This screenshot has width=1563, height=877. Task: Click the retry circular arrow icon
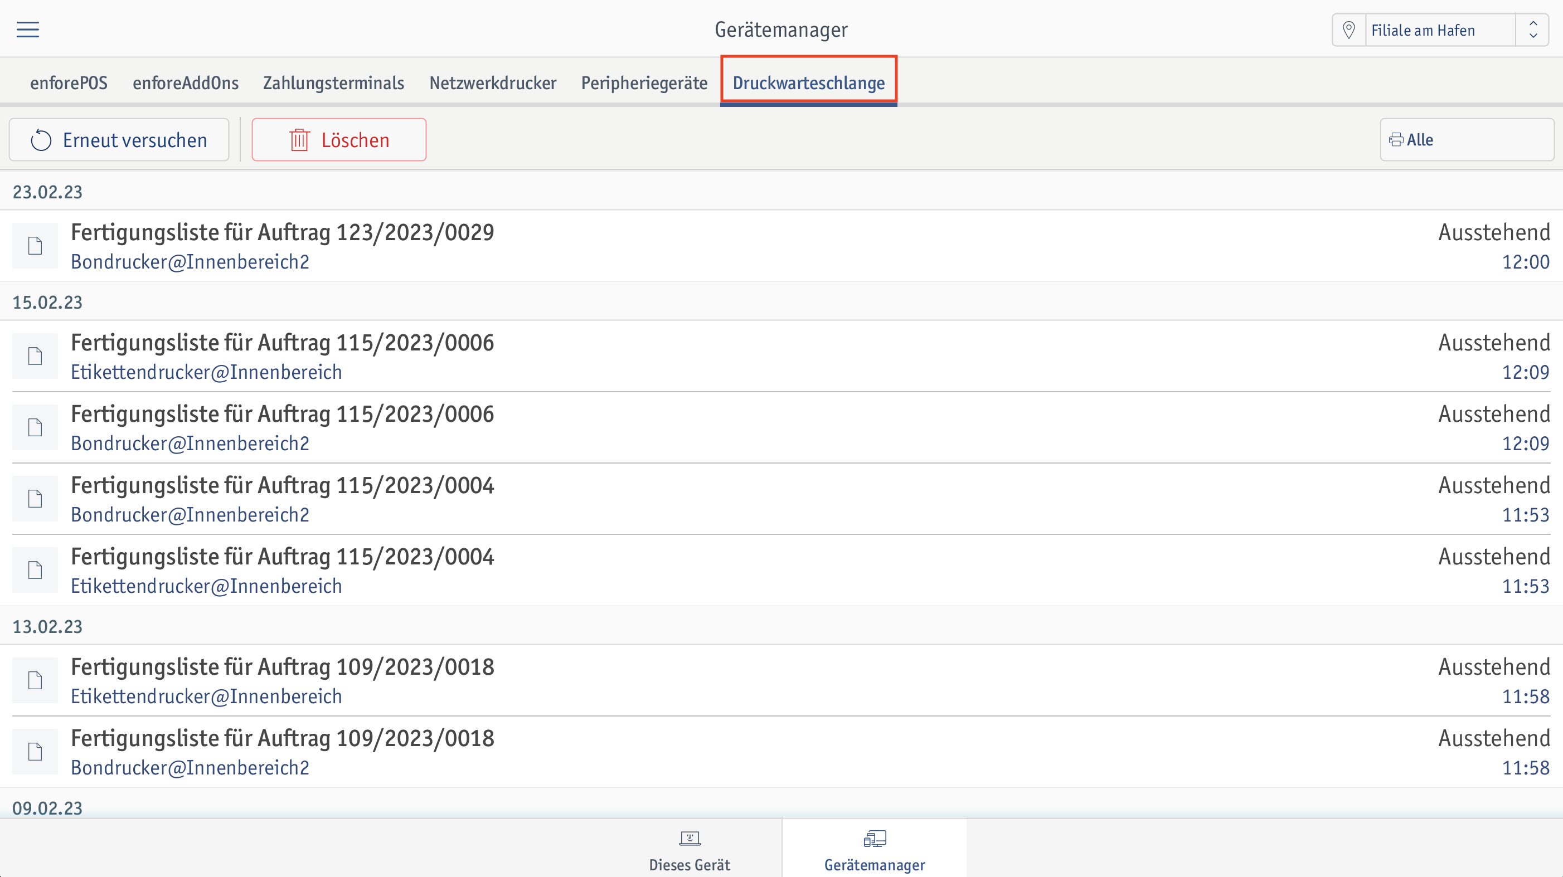(41, 140)
